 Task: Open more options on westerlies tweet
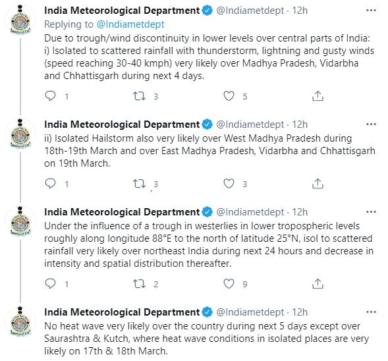click(x=371, y=212)
